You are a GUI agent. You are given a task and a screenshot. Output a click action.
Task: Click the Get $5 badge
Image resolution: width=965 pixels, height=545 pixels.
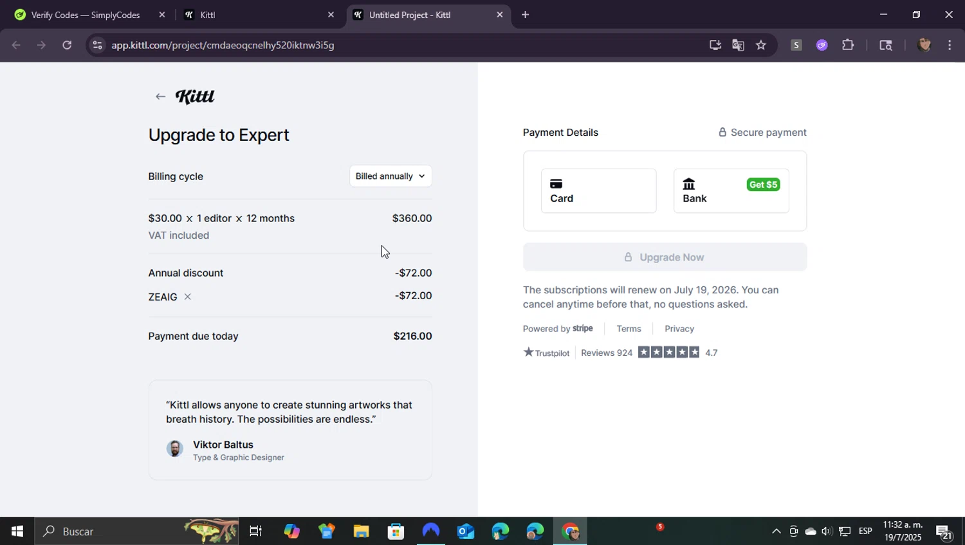pyautogui.click(x=763, y=185)
